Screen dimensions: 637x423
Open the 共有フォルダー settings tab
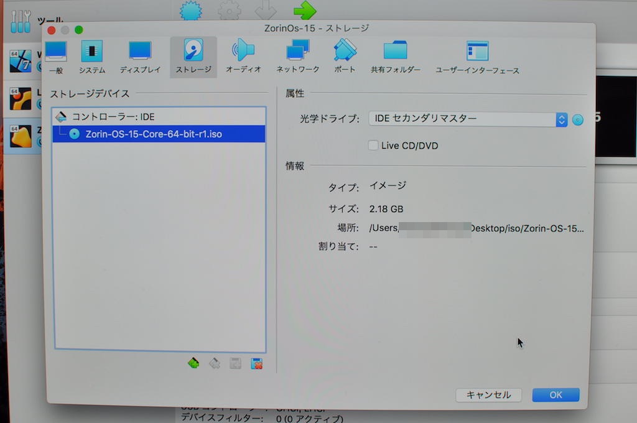pyautogui.click(x=395, y=57)
